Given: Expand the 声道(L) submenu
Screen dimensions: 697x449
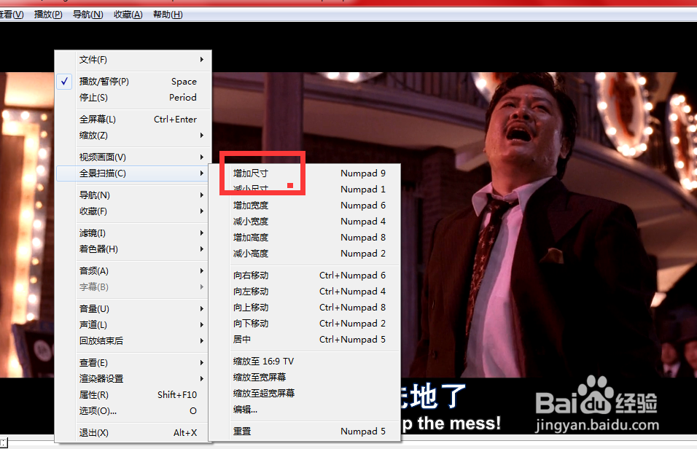Looking at the screenshot, I should [x=133, y=324].
